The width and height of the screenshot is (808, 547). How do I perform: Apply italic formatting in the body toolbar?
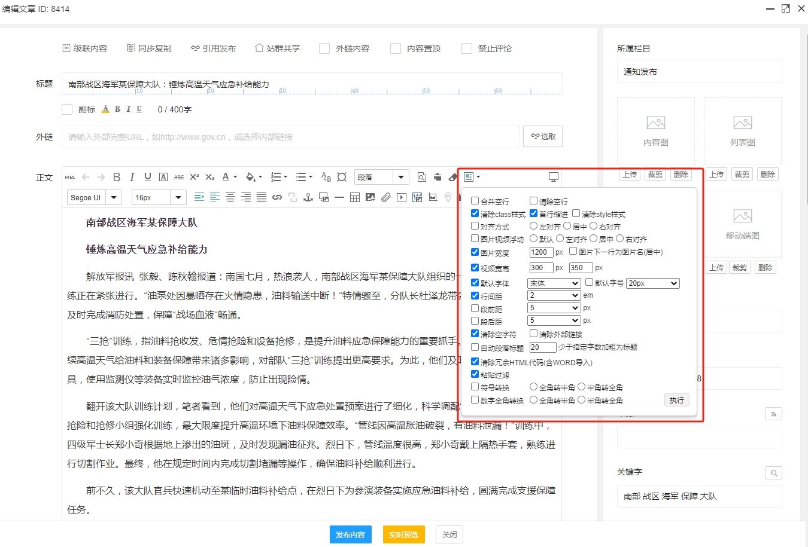(x=132, y=177)
